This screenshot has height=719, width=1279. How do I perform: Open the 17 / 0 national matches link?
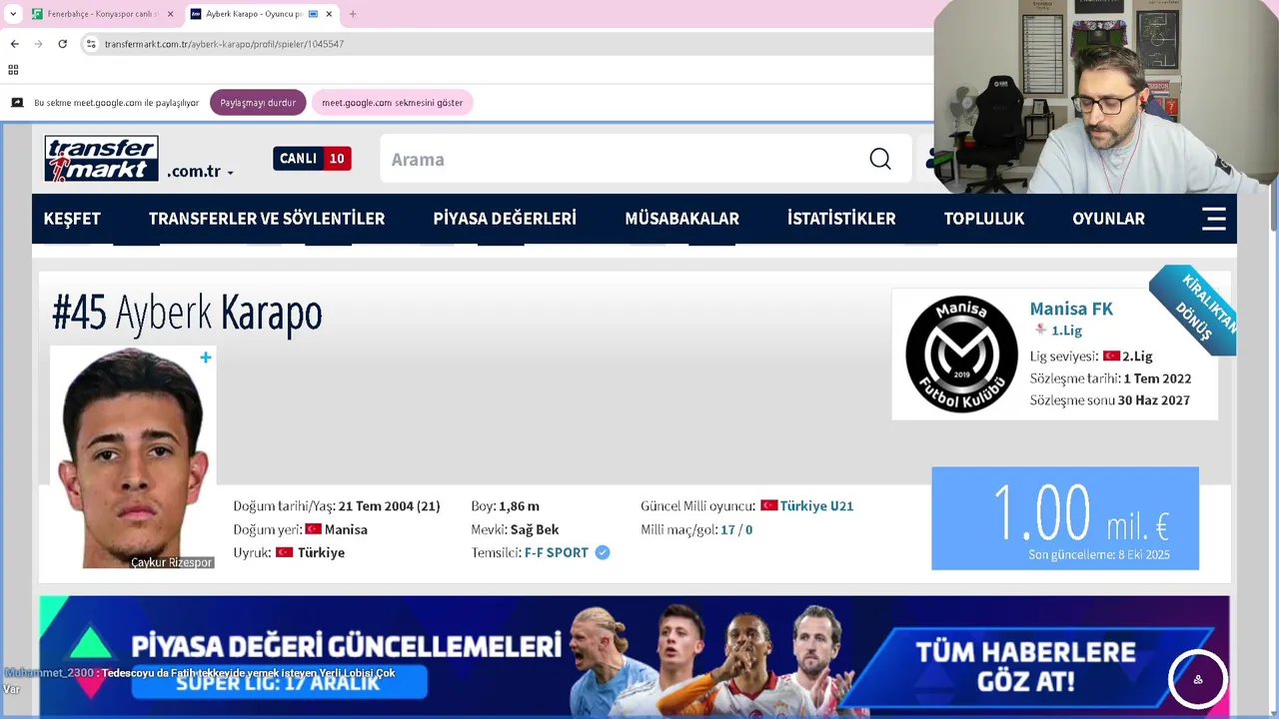pyautogui.click(x=736, y=530)
